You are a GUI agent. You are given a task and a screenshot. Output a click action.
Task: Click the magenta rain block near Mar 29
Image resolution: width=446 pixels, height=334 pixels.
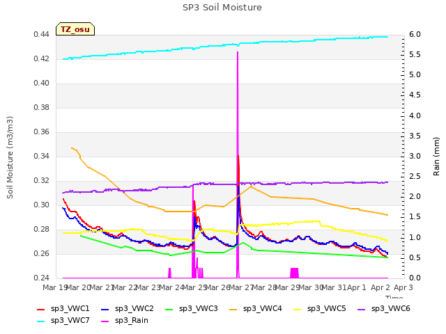(x=294, y=273)
